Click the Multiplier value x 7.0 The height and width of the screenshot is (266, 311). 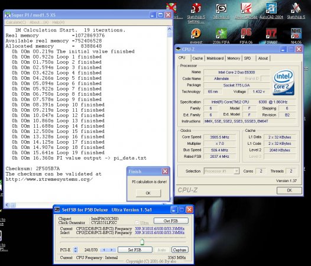coord(220,144)
